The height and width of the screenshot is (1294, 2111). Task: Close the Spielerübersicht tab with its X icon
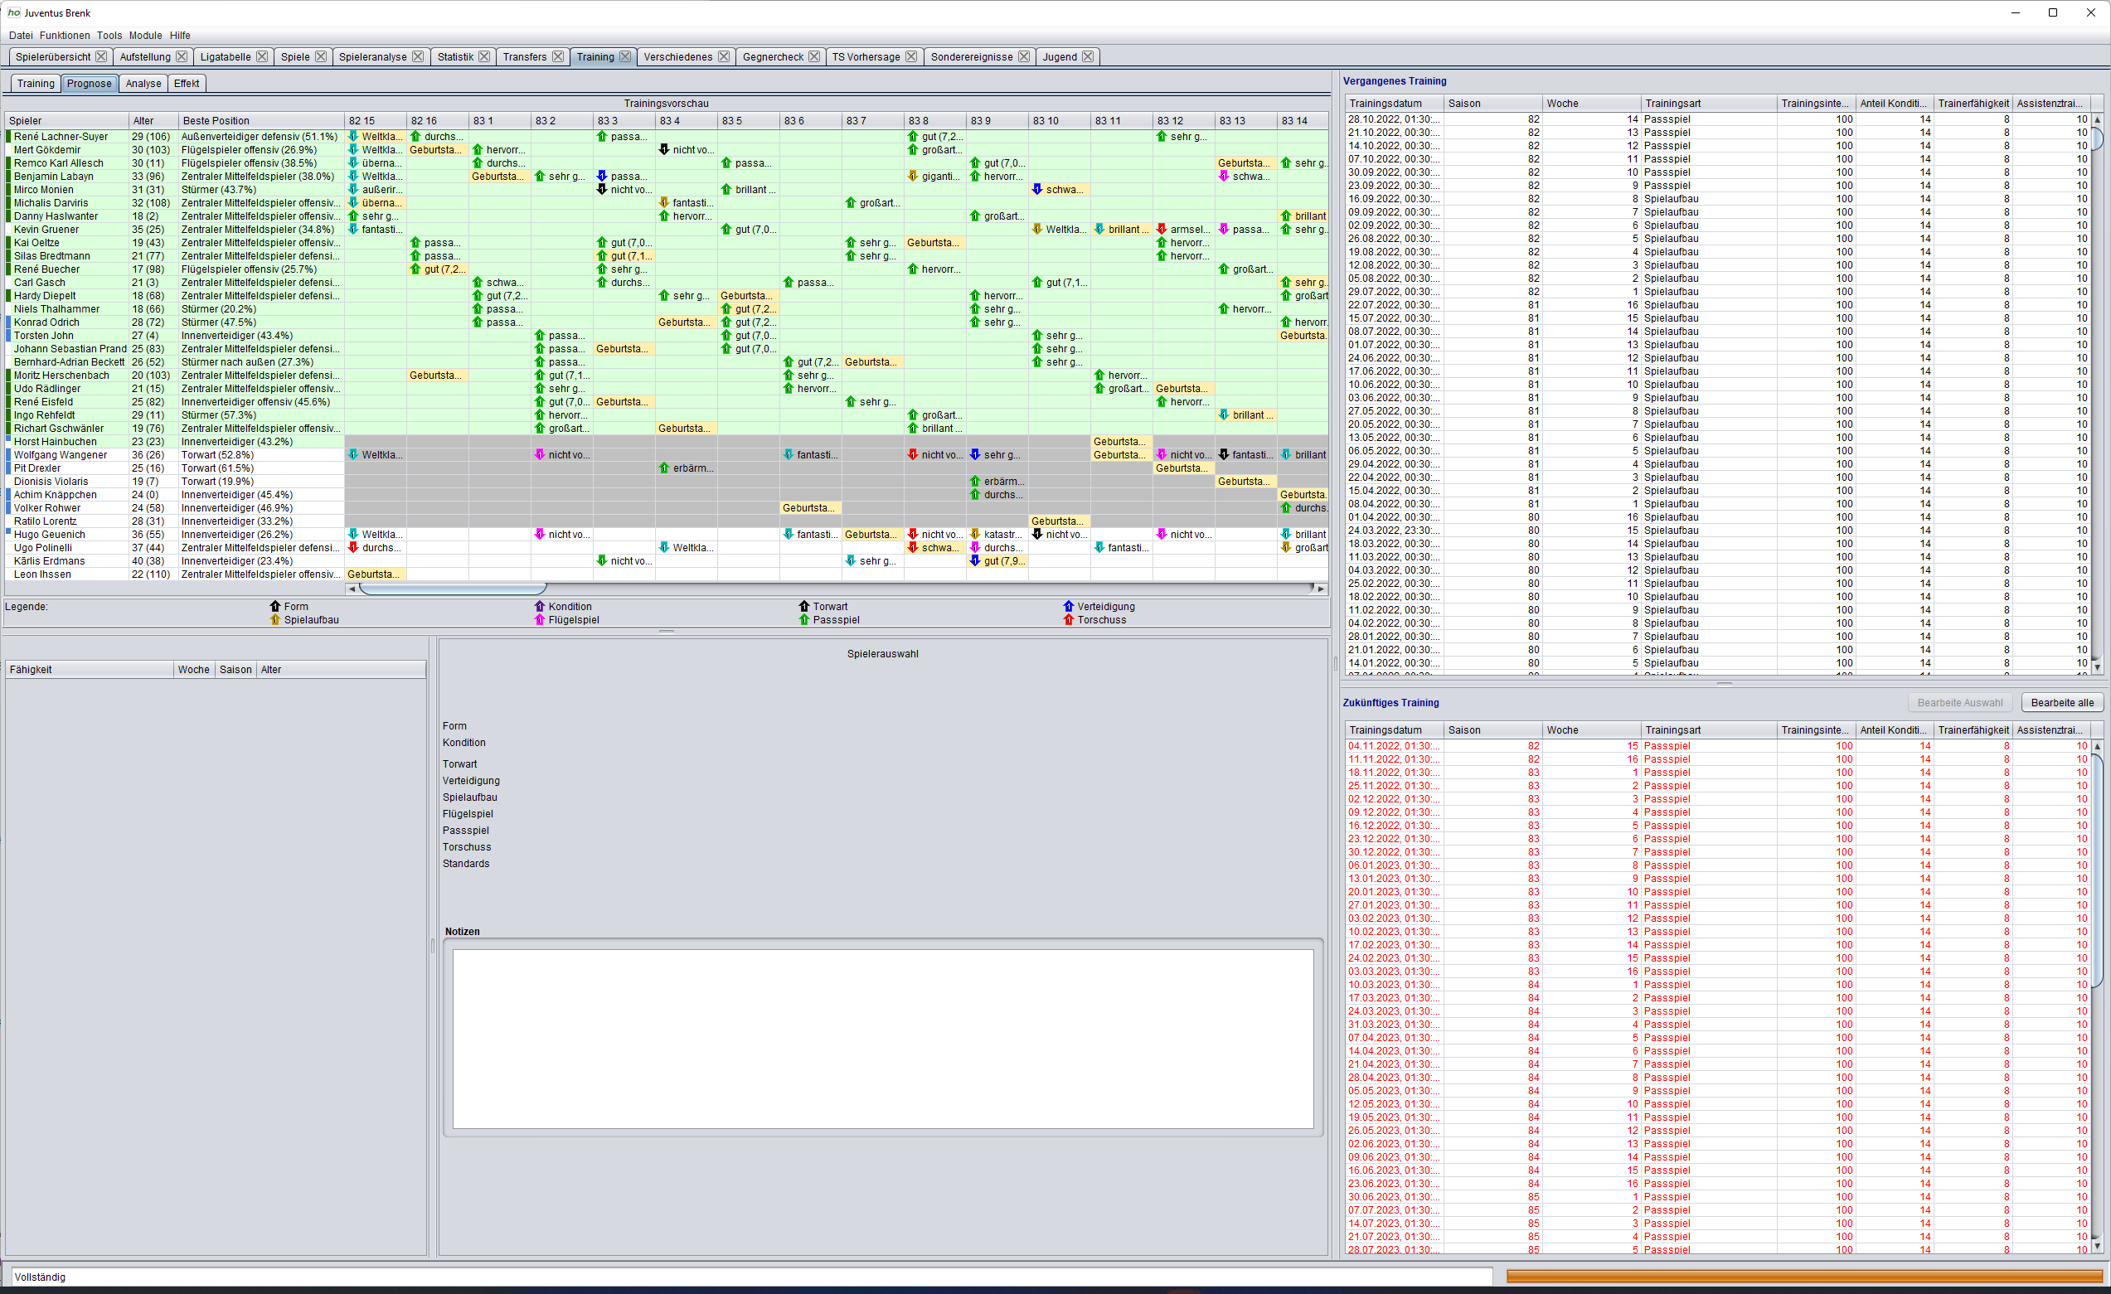coord(101,56)
